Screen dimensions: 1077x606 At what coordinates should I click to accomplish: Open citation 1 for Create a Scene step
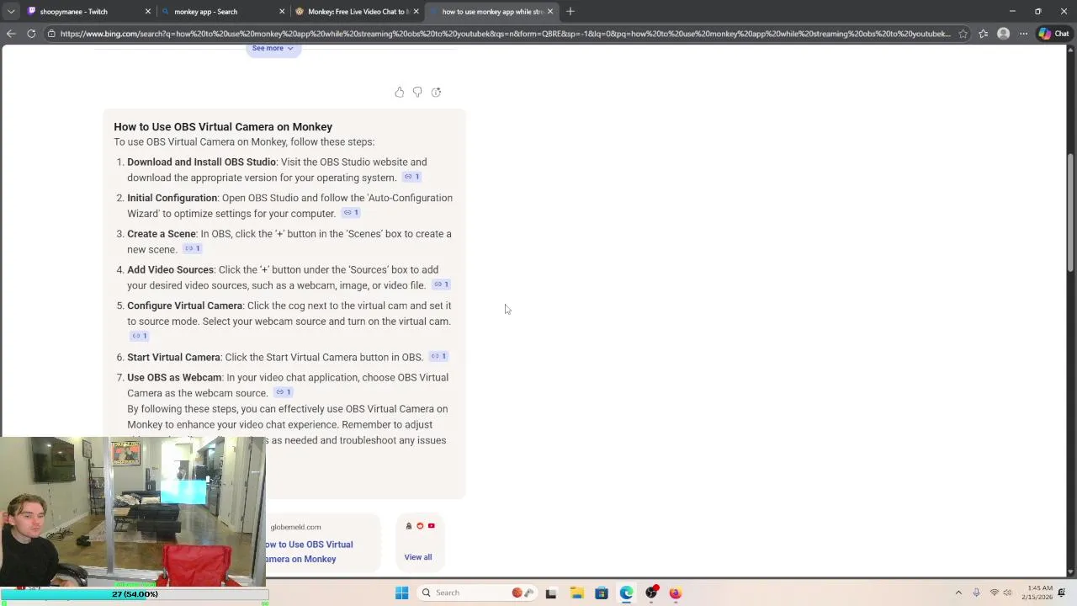pos(192,249)
